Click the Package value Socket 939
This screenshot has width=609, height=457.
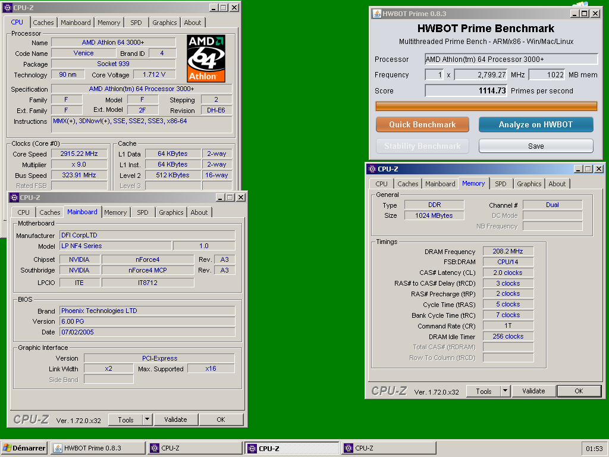114,64
